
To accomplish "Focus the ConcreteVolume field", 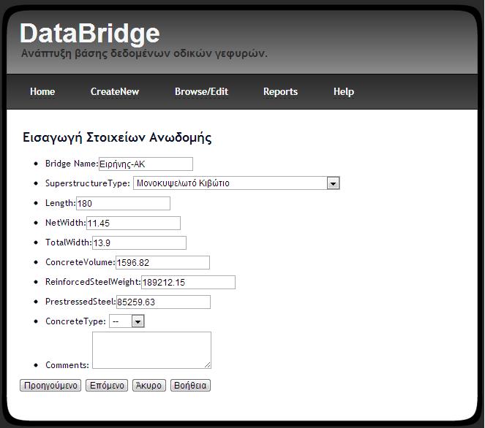I will point(162,262).
